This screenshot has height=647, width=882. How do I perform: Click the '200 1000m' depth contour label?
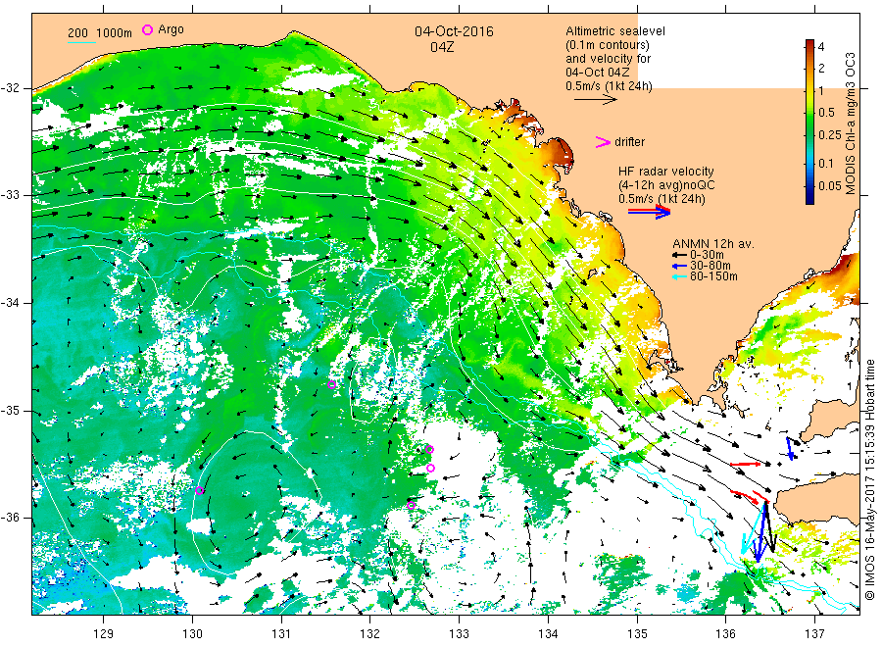(x=100, y=33)
